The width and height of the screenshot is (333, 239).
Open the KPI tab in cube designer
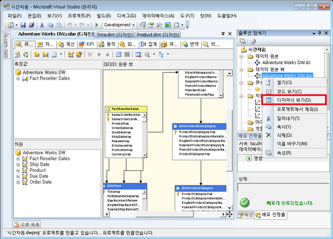point(86,44)
